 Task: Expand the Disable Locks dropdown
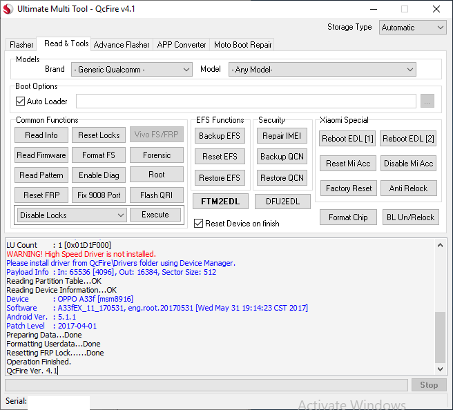pyautogui.click(x=72, y=215)
